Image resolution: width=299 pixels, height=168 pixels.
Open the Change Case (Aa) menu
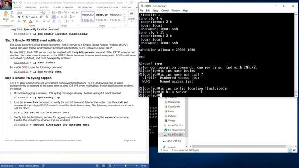point(37,21)
